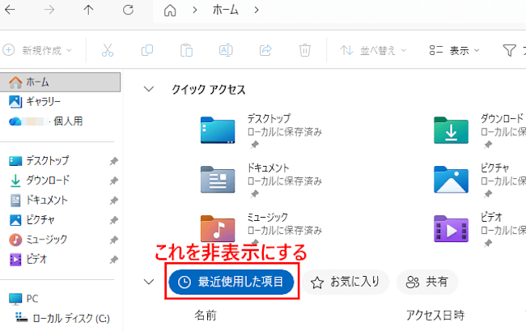Select ホーム in the address bar path
Screen dimensions: 526x331
click(226, 10)
